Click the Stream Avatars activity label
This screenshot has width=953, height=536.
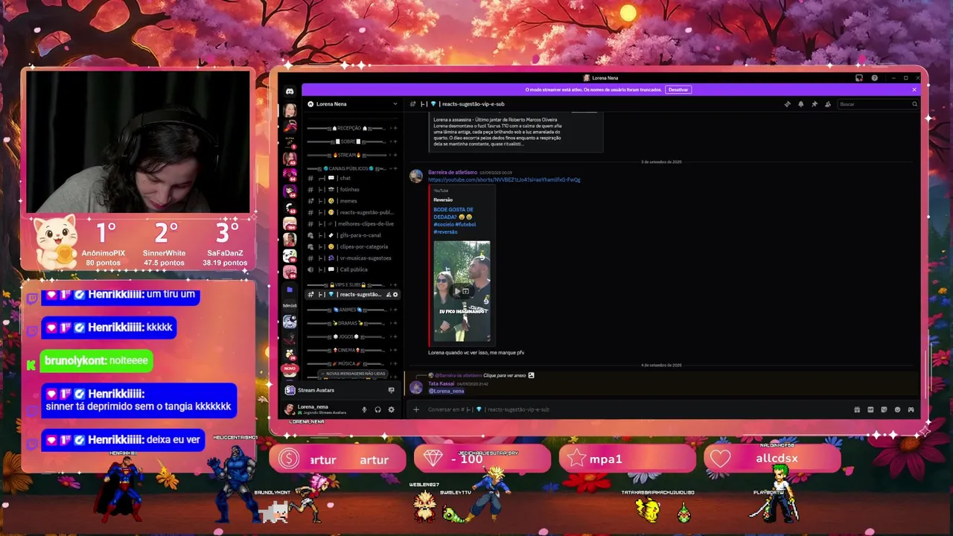click(x=316, y=390)
